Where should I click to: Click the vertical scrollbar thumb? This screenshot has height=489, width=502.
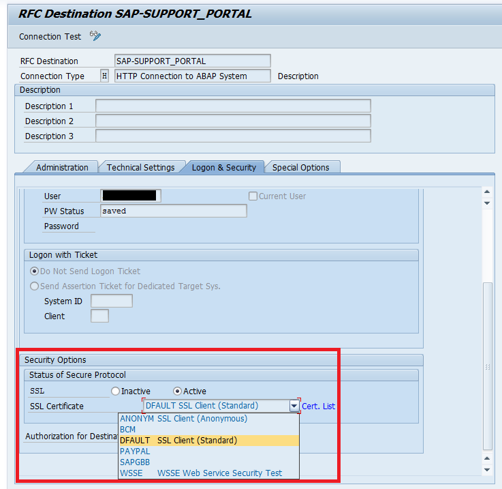tap(487, 366)
